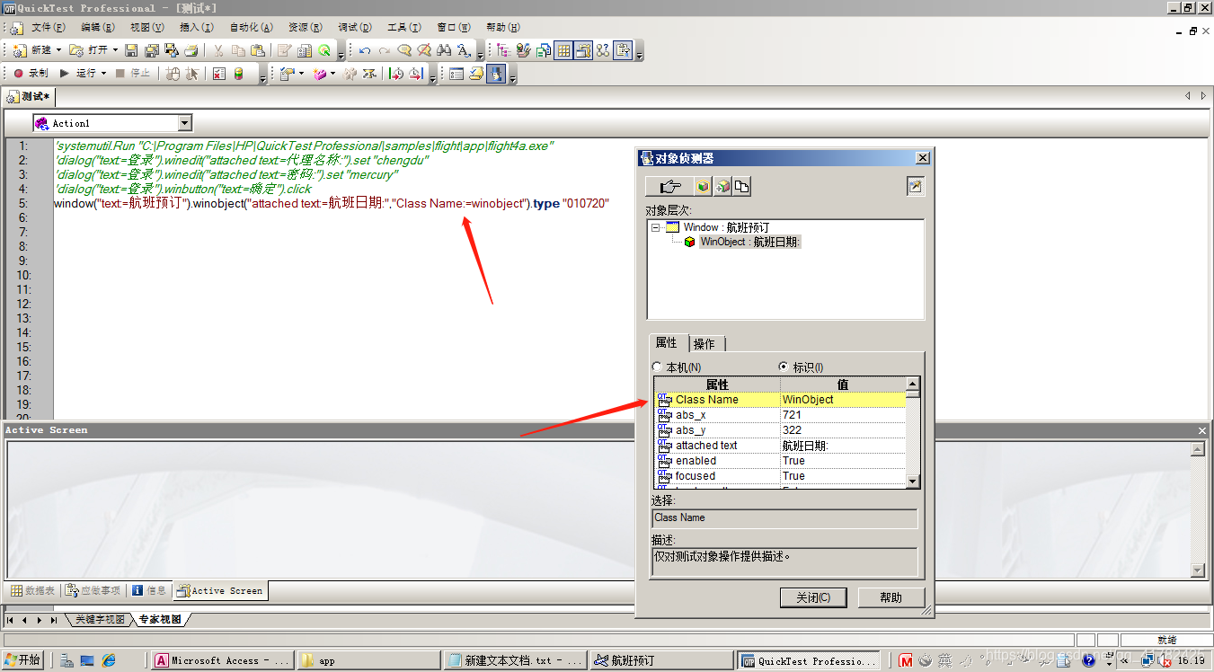The height and width of the screenshot is (672, 1214).
Task: Click Microsoft Access taskbar button
Action: click(222, 660)
